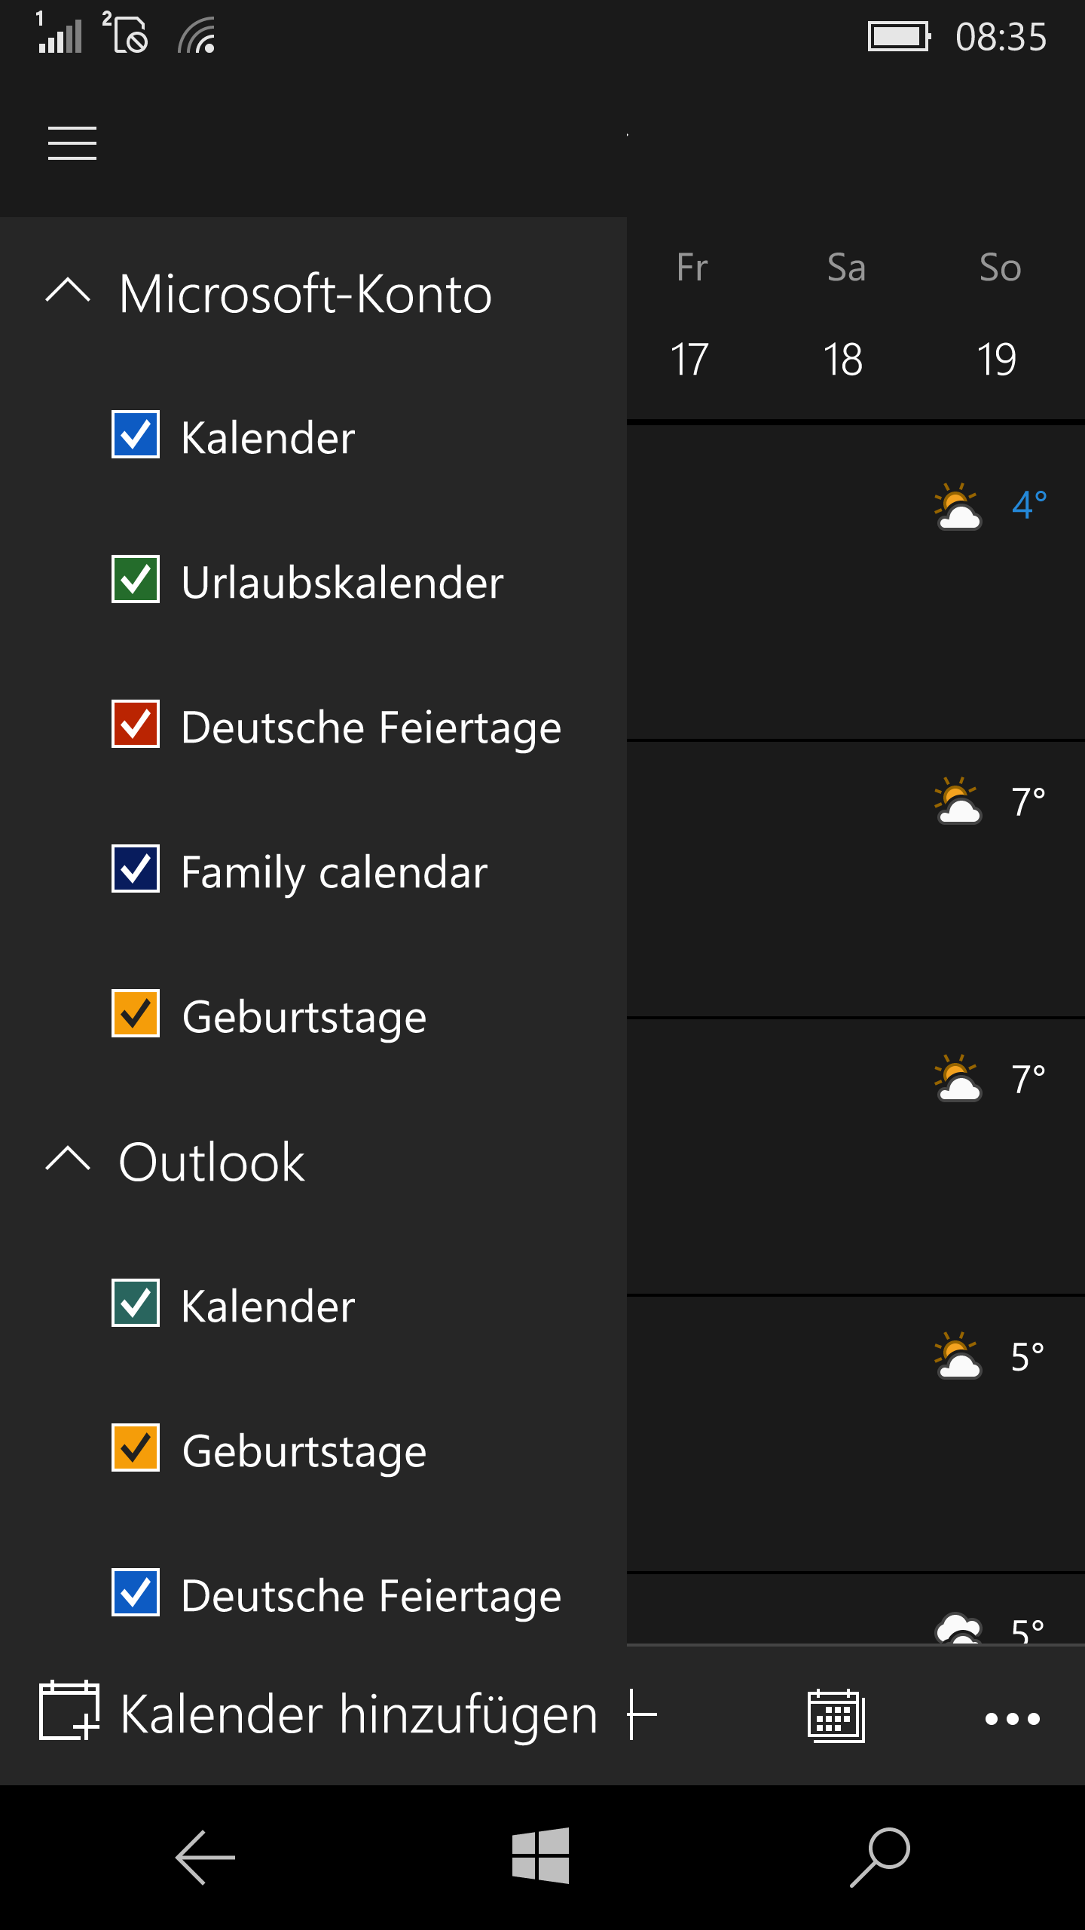
Task: Toggle Outlook Geburtstage checkbox
Action: point(136,1447)
